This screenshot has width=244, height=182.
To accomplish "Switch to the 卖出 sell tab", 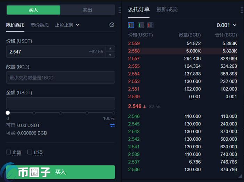I will pyautogui.click(x=88, y=10).
